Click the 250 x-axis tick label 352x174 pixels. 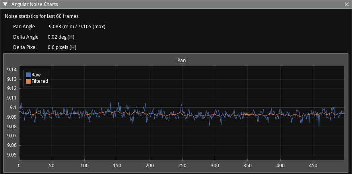(x=182, y=165)
